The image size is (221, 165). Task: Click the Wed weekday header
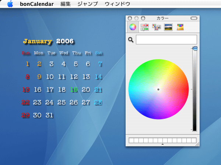pos(64,53)
